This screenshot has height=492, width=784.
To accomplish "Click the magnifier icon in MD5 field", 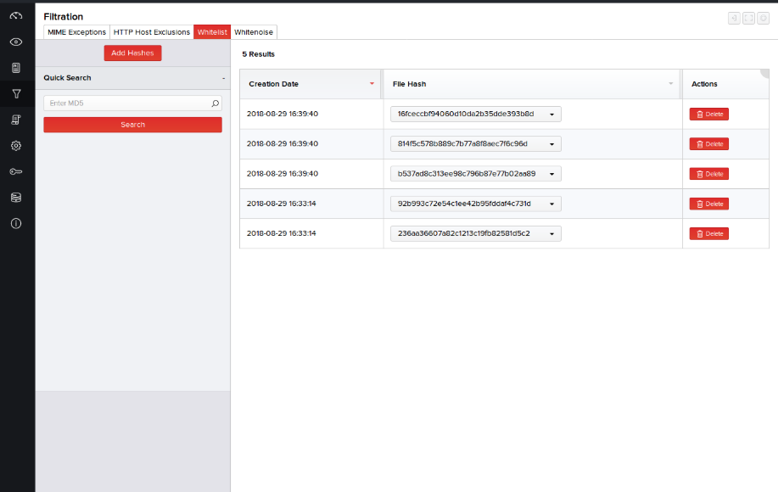I will click(x=215, y=103).
